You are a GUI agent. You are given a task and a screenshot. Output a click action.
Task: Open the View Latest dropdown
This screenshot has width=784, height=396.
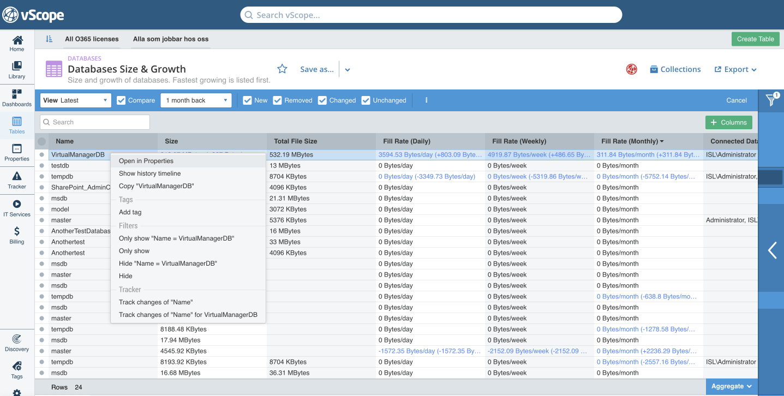(76, 100)
